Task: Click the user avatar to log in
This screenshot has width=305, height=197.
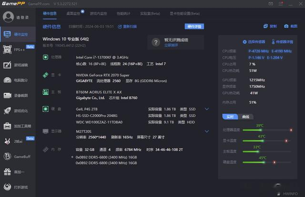Action: pos(8,17)
